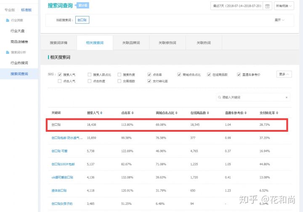Uncheck the 商城点击占比 checkbox
Screen dimensions: 303x212
point(179,74)
